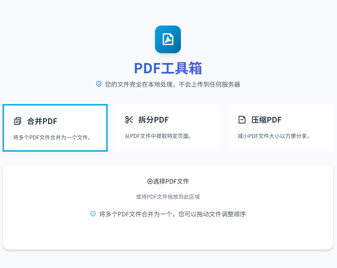Click the PDF工具箱 title

point(168,68)
